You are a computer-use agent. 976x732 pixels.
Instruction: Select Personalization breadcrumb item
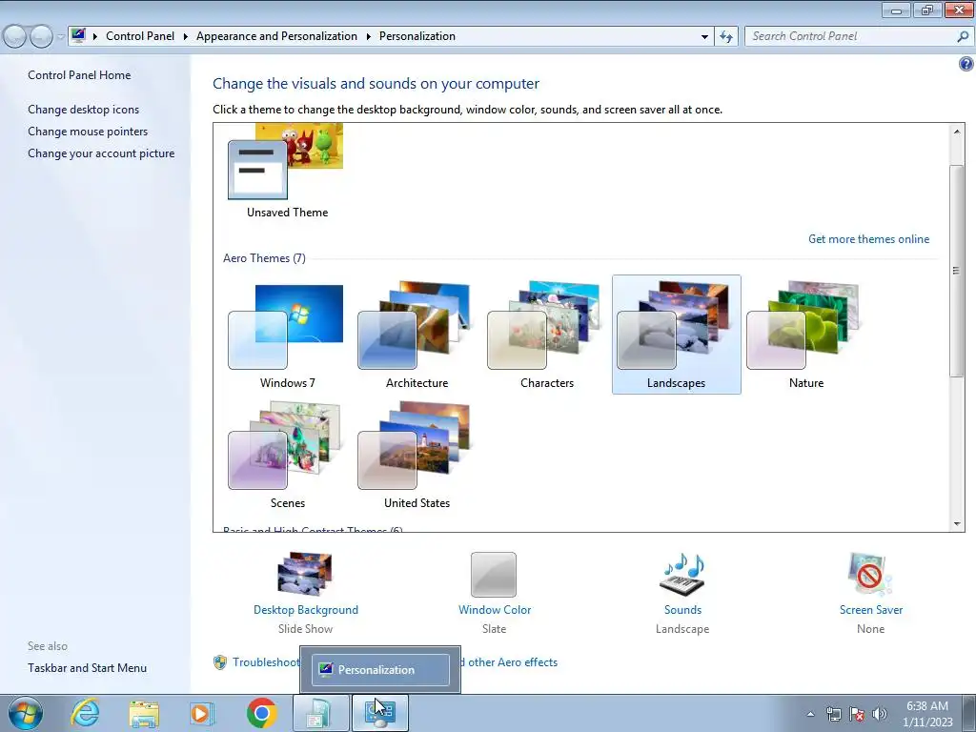tap(417, 36)
